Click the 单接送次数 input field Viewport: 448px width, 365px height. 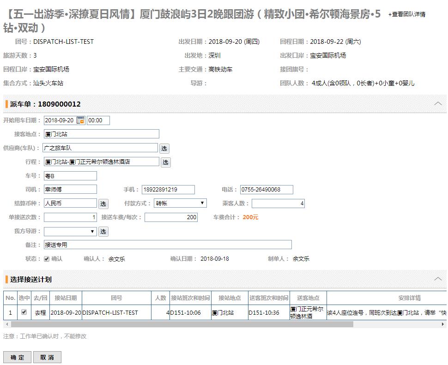pos(70,217)
